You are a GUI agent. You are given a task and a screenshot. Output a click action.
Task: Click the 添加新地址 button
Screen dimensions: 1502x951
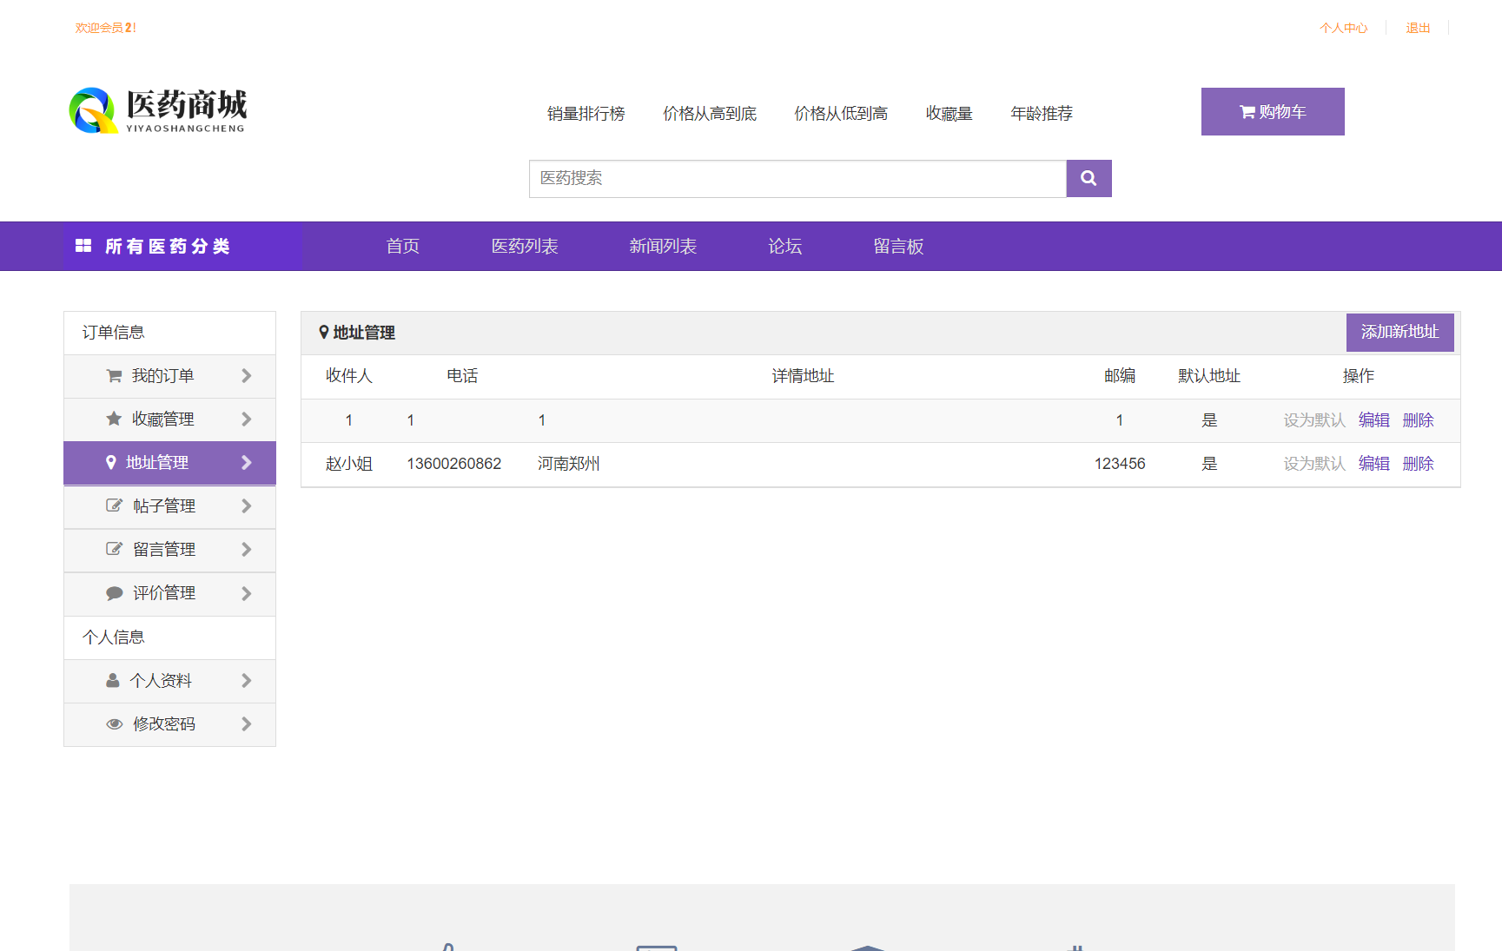[1399, 332]
